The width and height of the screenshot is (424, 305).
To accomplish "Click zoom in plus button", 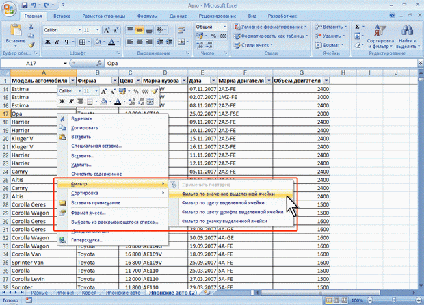I will coord(419,300).
